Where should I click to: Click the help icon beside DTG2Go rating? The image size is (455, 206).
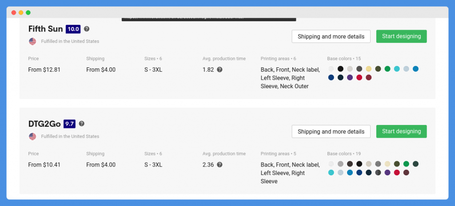(82, 124)
